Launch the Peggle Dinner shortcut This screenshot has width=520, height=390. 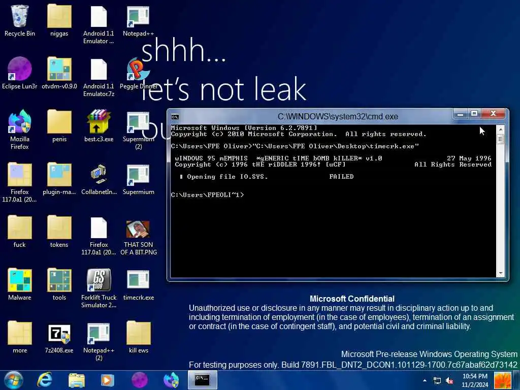pos(138,73)
